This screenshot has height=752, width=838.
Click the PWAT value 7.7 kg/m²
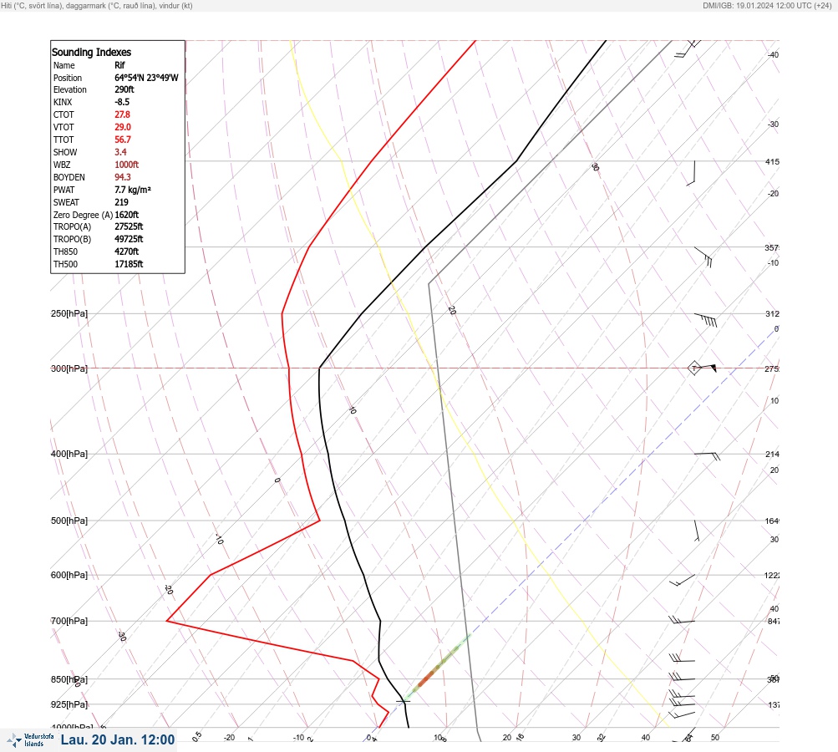click(x=133, y=190)
